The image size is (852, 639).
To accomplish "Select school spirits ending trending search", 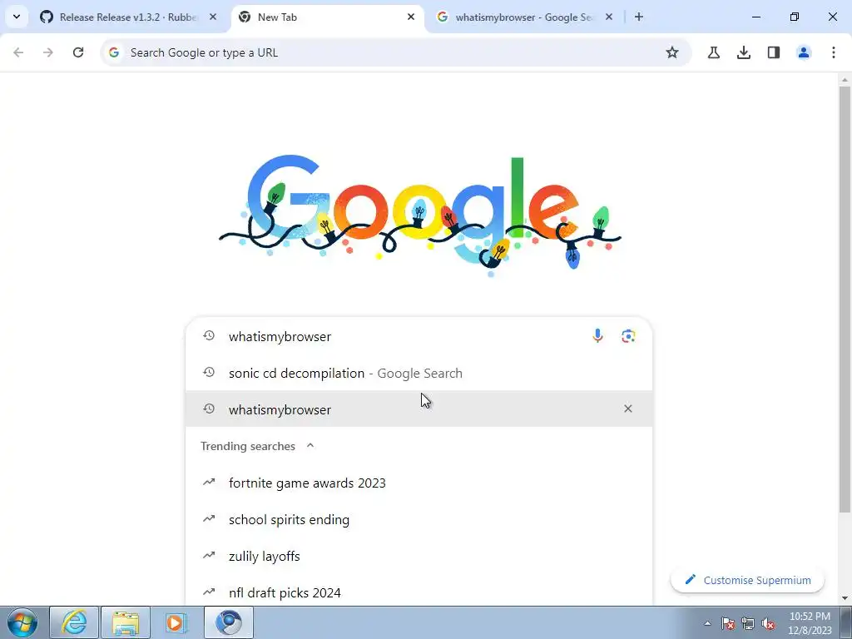I will 419,520.
